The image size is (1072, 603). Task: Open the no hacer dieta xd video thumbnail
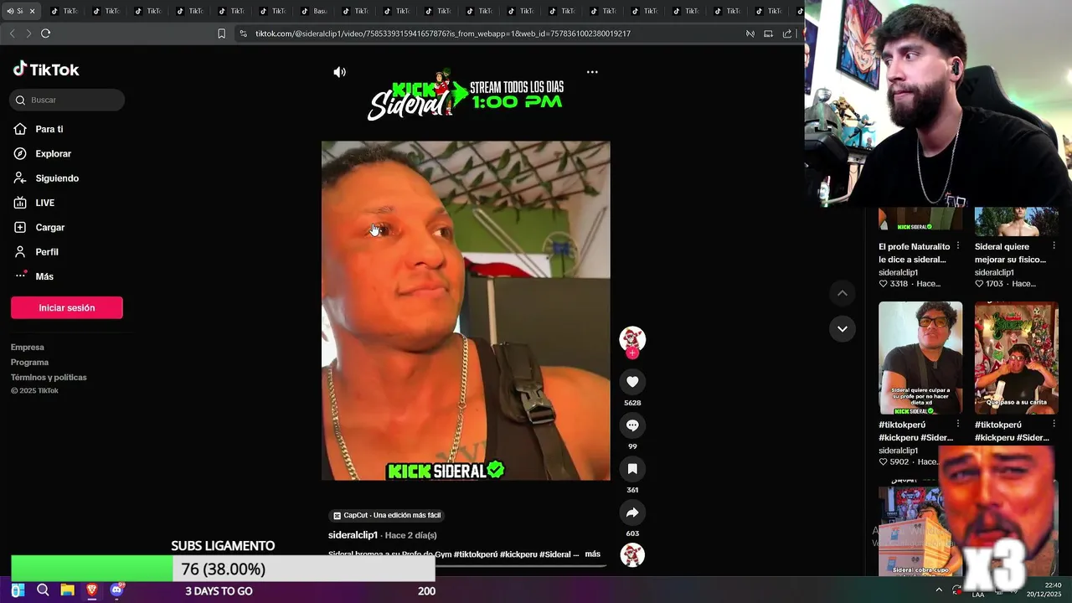pos(920,358)
